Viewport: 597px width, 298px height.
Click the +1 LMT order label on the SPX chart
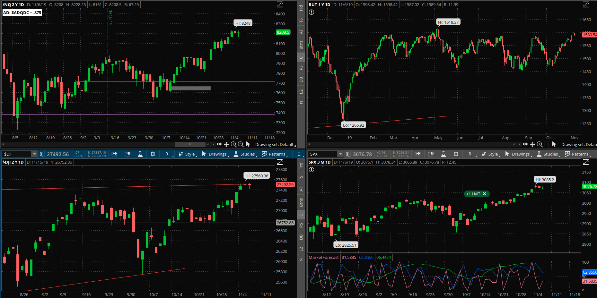click(x=473, y=194)
